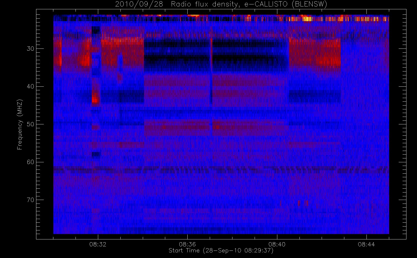Click the 08:40 time tick label
The width and height of the screenshot is (417, 258).
click(x=277, y=244)
